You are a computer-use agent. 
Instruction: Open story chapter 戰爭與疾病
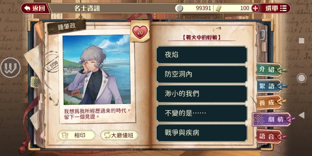pos(202,133)
